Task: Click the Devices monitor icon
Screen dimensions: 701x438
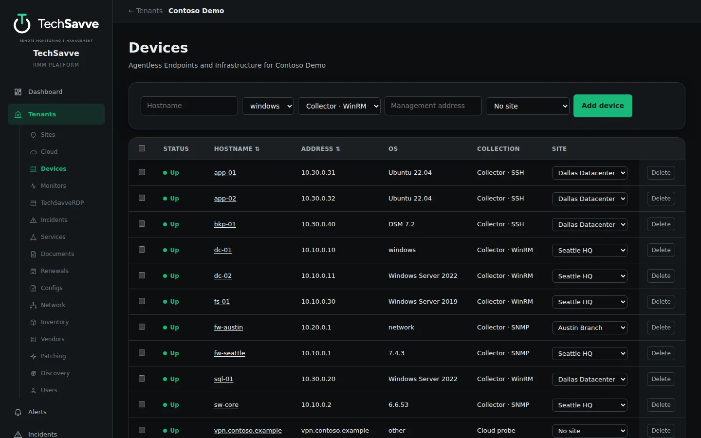Action: pyautogui.click(x=33, y=169)
